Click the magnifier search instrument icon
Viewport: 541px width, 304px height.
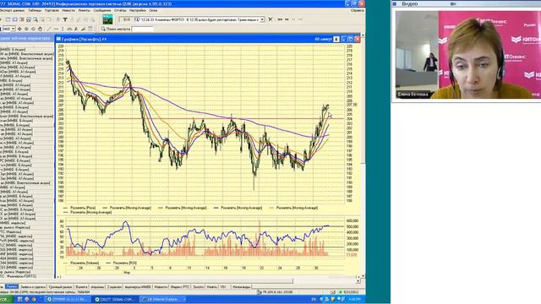click(103, 29)
